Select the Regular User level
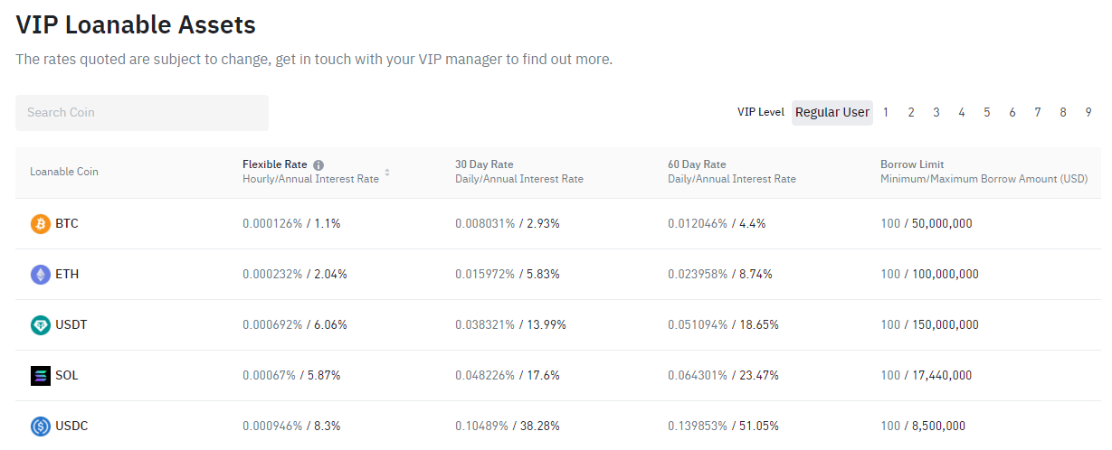Screen dimensions: 1112x450 tap(832, 113)
